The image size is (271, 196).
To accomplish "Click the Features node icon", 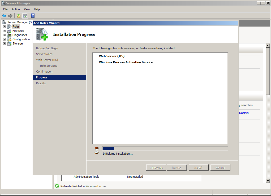I will click(9, 31).
